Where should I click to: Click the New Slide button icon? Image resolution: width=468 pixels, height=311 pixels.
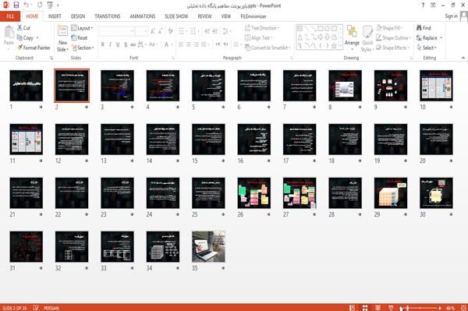(x=62, y=31)
